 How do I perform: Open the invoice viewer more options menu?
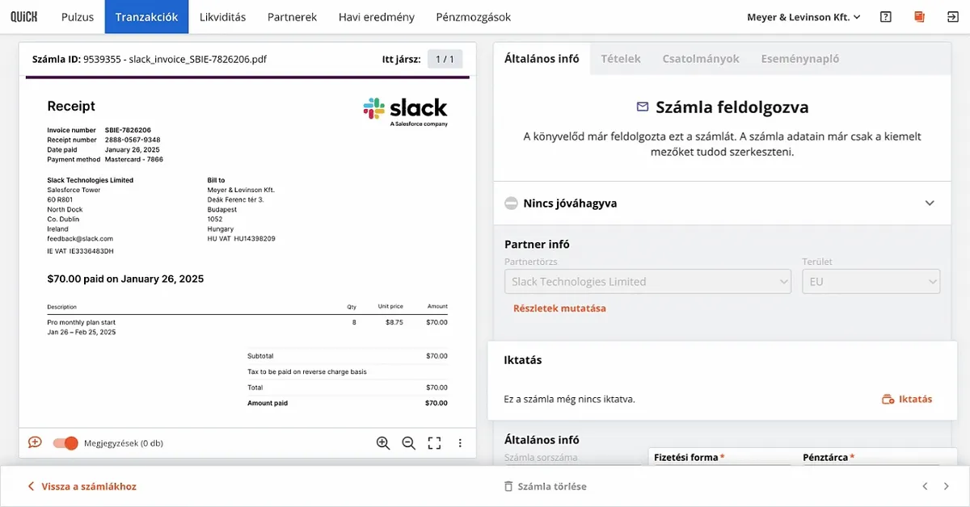point(460,442)
